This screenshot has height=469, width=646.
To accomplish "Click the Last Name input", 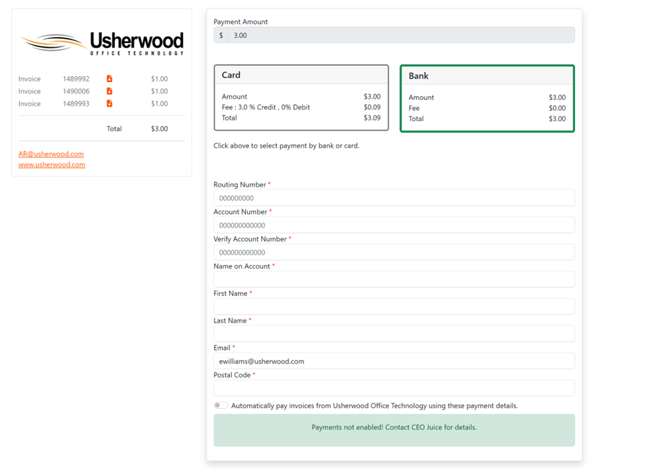I will coord(394,334).
